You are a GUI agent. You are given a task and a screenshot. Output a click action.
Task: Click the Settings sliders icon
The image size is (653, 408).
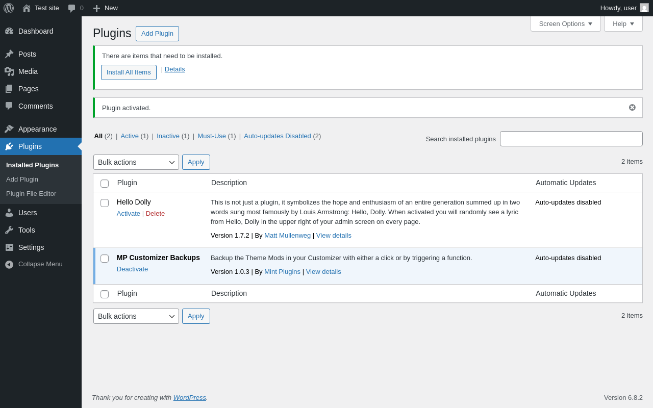pos(9,247)
